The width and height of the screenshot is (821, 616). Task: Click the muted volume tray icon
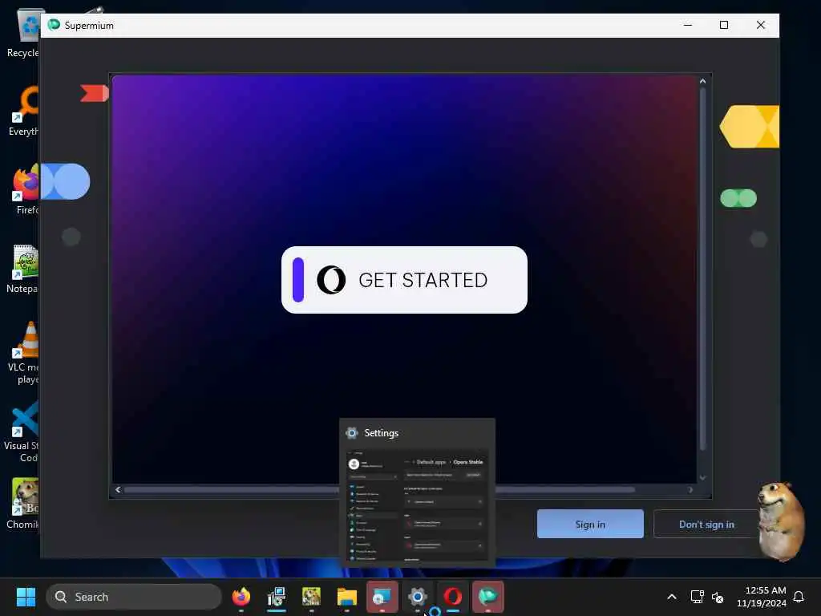[718, 597]
